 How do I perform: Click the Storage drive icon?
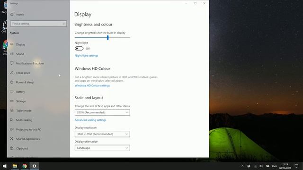pos(12,101)
